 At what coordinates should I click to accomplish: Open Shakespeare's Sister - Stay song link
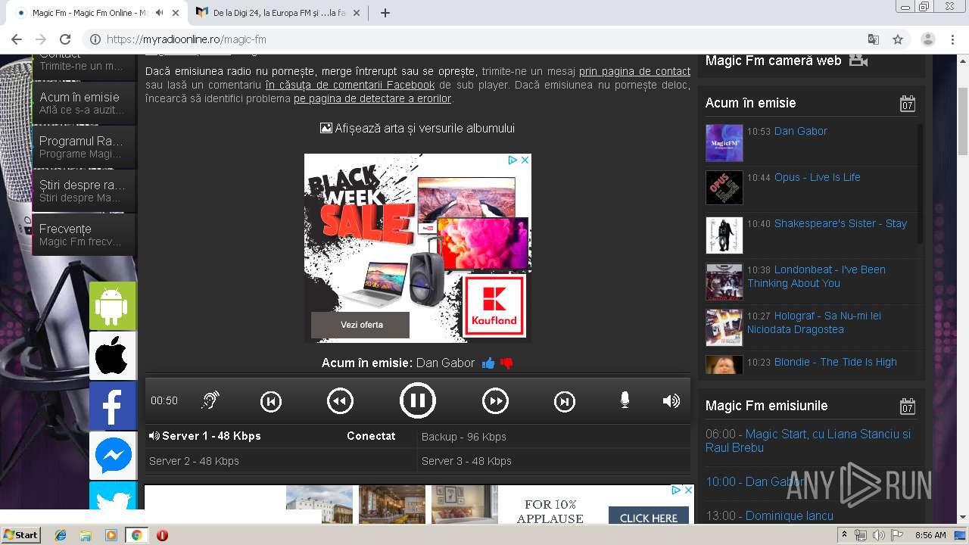[840, 223]
